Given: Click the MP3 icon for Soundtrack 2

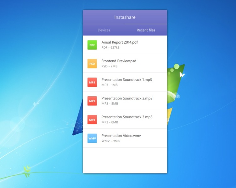Looking at the screenshot, I should click(x=92, y=101).
